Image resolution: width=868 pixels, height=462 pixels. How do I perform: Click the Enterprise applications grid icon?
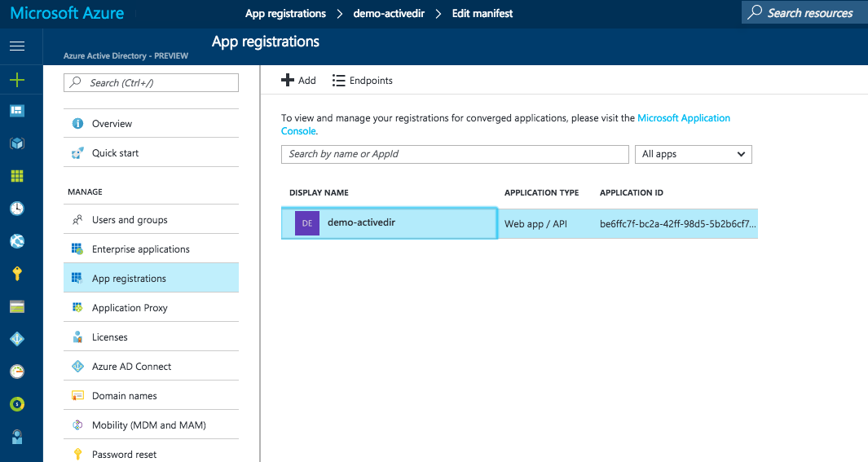coord(77,249)
